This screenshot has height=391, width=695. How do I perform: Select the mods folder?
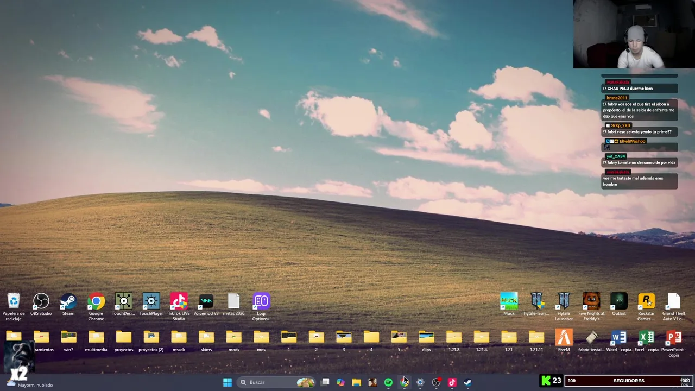pyautogui.click(x=233, y=341)
